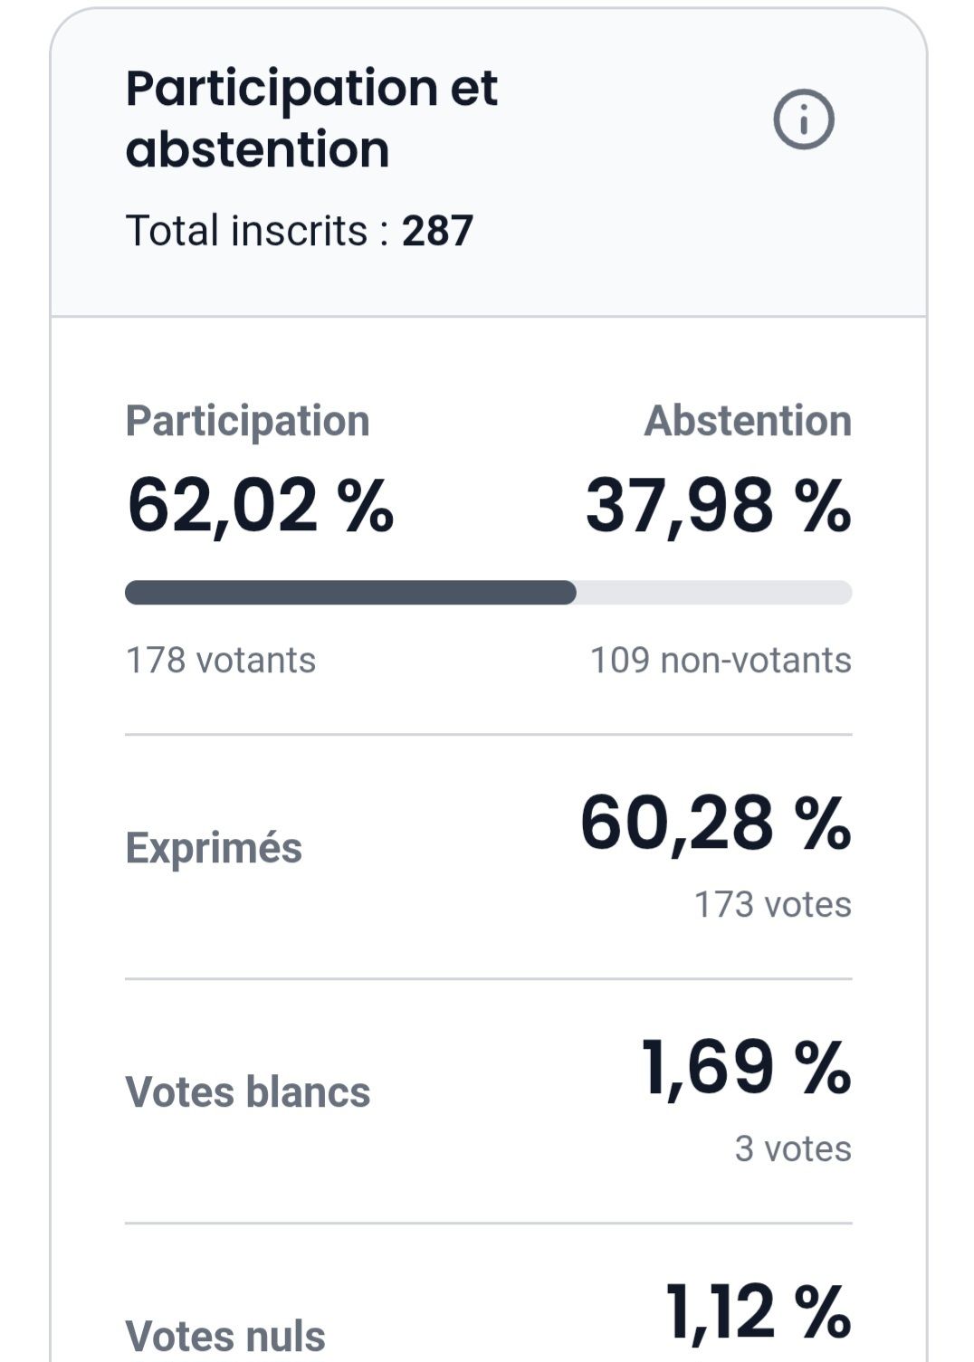Viewport: 974px width, 1362px height.
Task: Click the 62,02 % participation value
Action: pyautogui.click(x=261, y=505)
